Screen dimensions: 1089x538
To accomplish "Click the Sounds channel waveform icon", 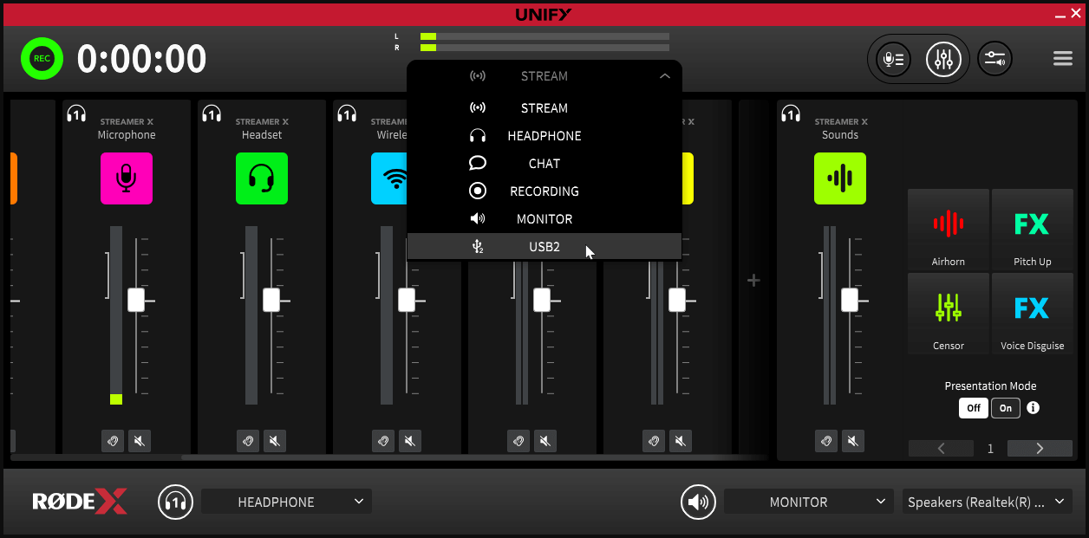I will (839, 178).
